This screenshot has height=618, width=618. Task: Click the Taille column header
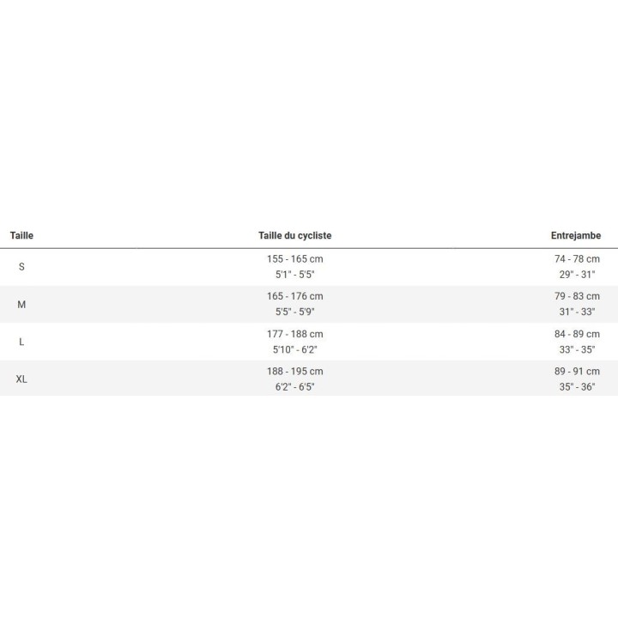(x=21, y=235)
